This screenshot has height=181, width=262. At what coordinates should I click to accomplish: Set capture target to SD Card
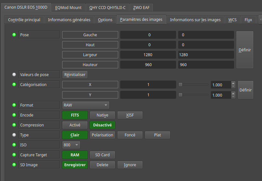(x=102, y=155)
